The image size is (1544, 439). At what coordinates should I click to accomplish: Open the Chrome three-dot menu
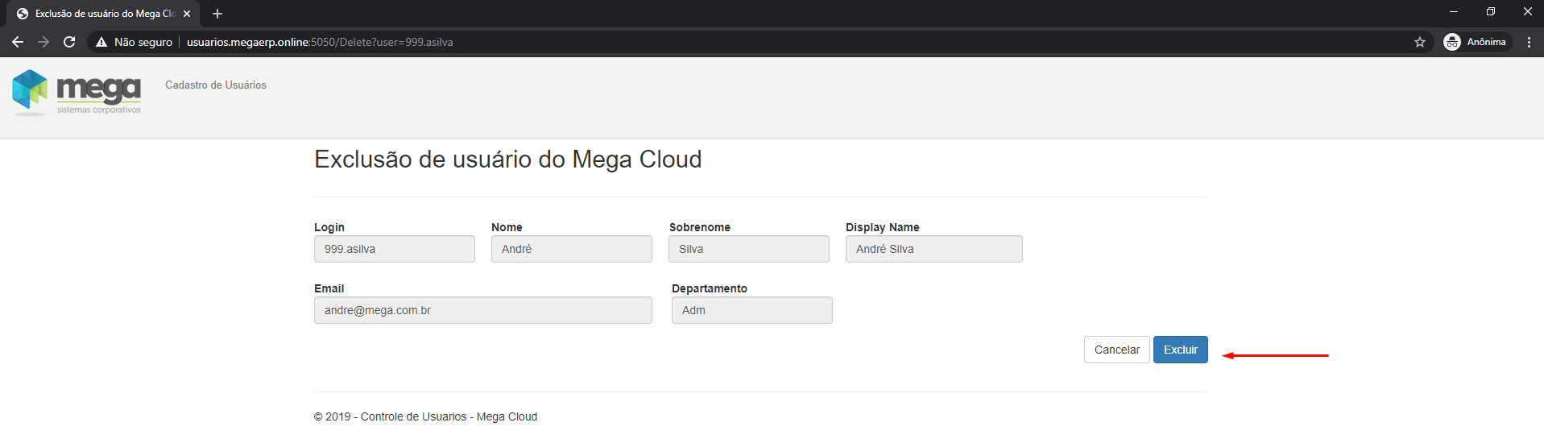point(1528,42)
